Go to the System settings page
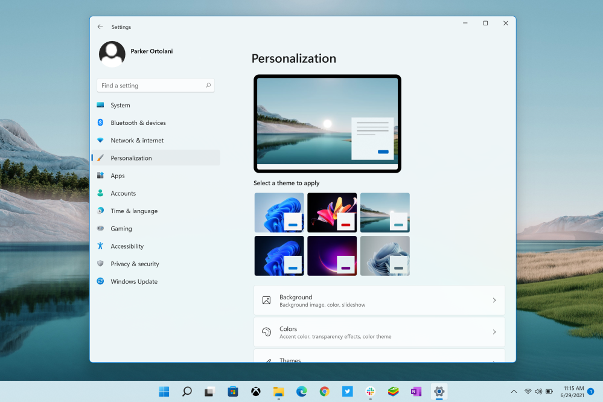603x402 pixels. [120, 105]
